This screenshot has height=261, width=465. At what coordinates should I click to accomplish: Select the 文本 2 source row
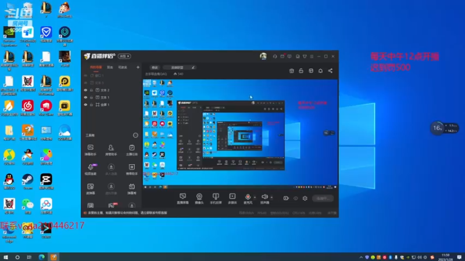tap(112, 90)
